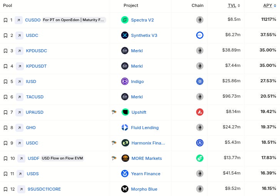This screenshot has width=280, height=196.
Task: Bookmark the UPAUSD pool
Action: [5, 112]
